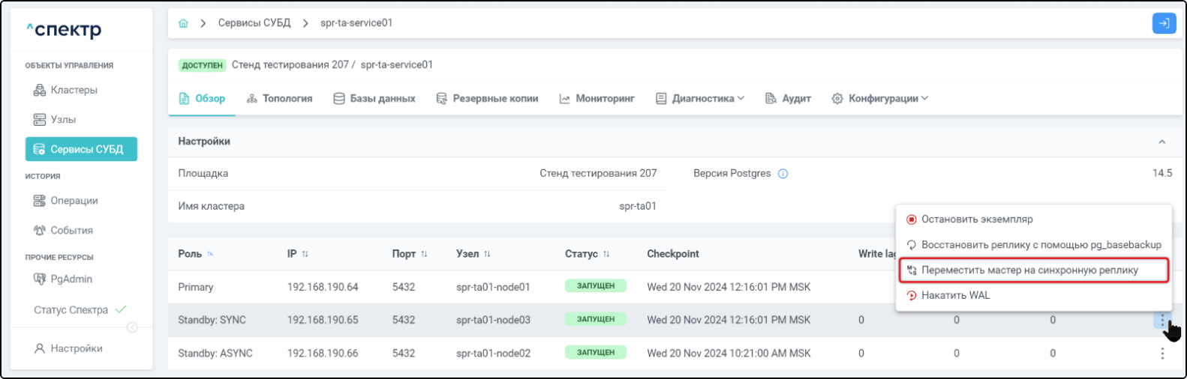The height and width of the screenshot is (379, 1187).
Task: Sort the table by Порт column
Action: 424,255
